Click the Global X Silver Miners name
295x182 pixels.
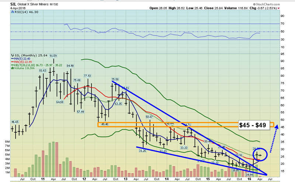click(33, 4)
